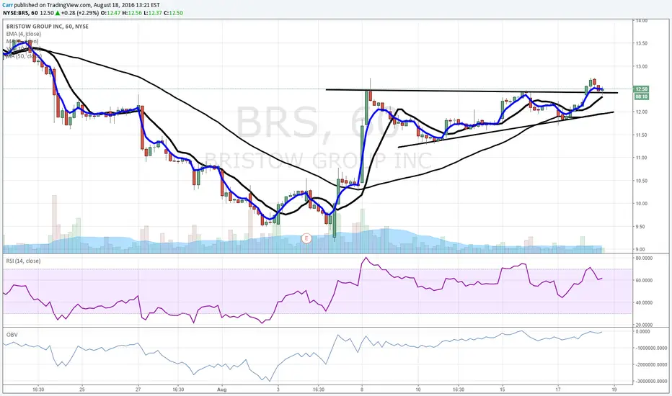Image resolution: width=672 pixels, height=396 pixels.
Task: Click the '27' date on time axis
Action: [138, 390]
